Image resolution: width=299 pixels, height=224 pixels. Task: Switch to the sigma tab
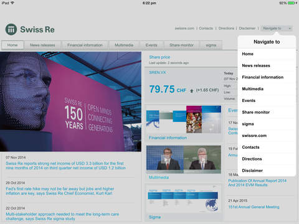[211, 45]
